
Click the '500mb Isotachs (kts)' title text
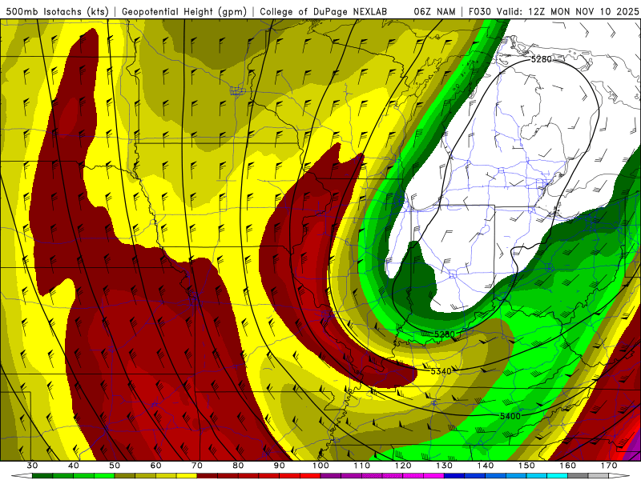click(58, 11)
